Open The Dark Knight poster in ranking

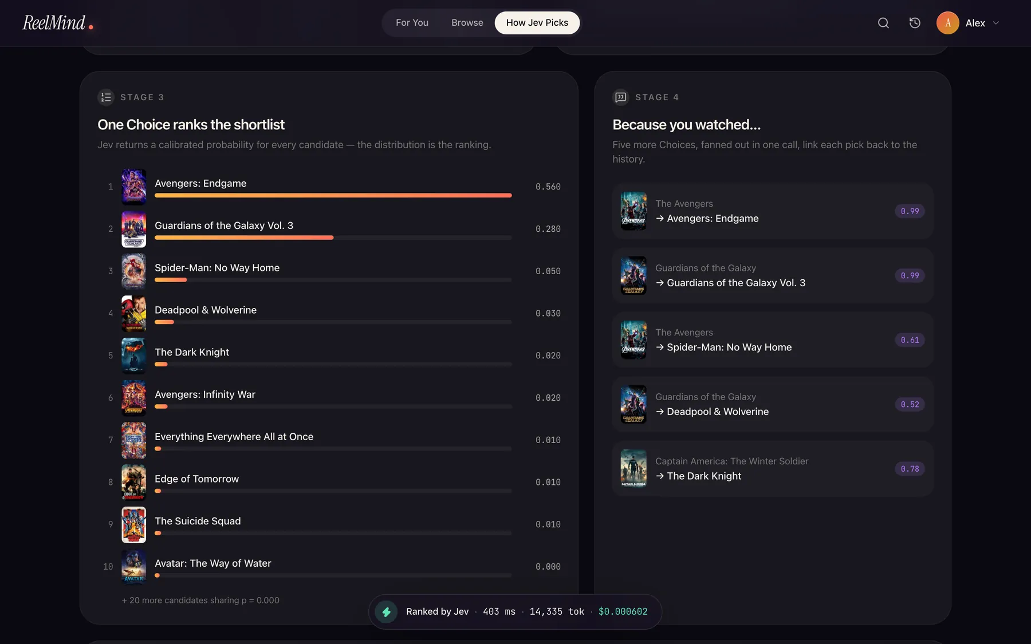point(133,355)
